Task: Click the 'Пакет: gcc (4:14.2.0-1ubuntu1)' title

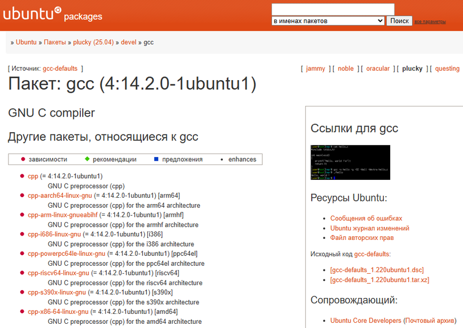Action: [132, 84]
